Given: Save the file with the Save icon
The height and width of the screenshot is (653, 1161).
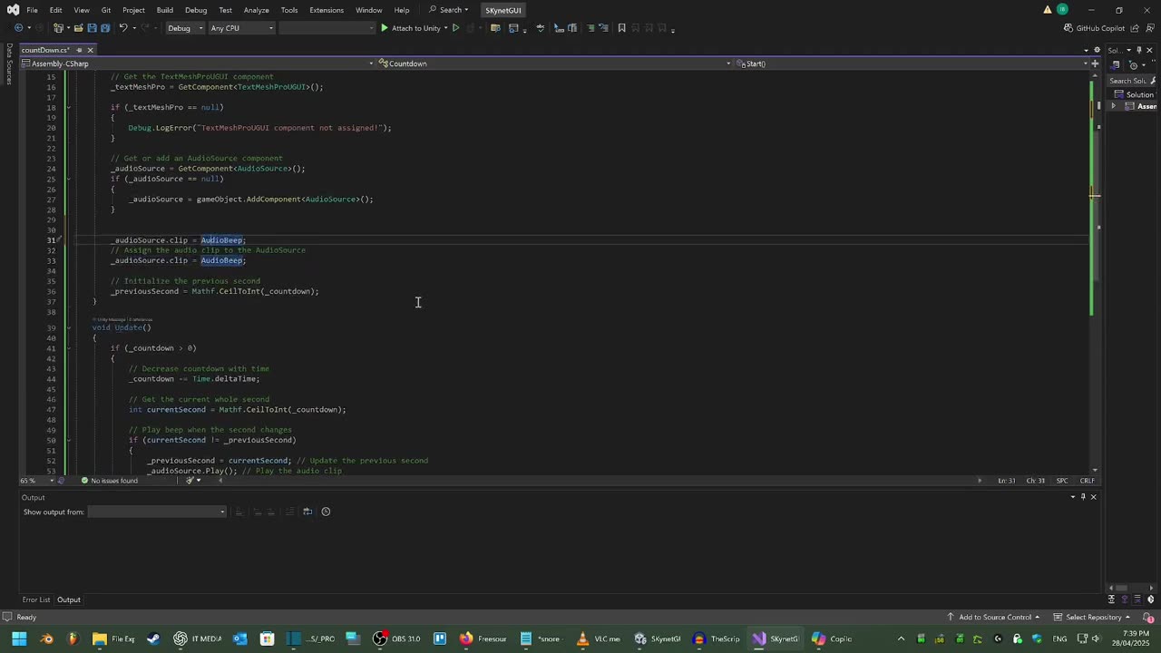Looking at the screenshot, I should coord(92,28).
